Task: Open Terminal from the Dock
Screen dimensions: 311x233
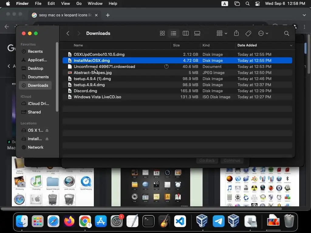Action: (148, 221)
